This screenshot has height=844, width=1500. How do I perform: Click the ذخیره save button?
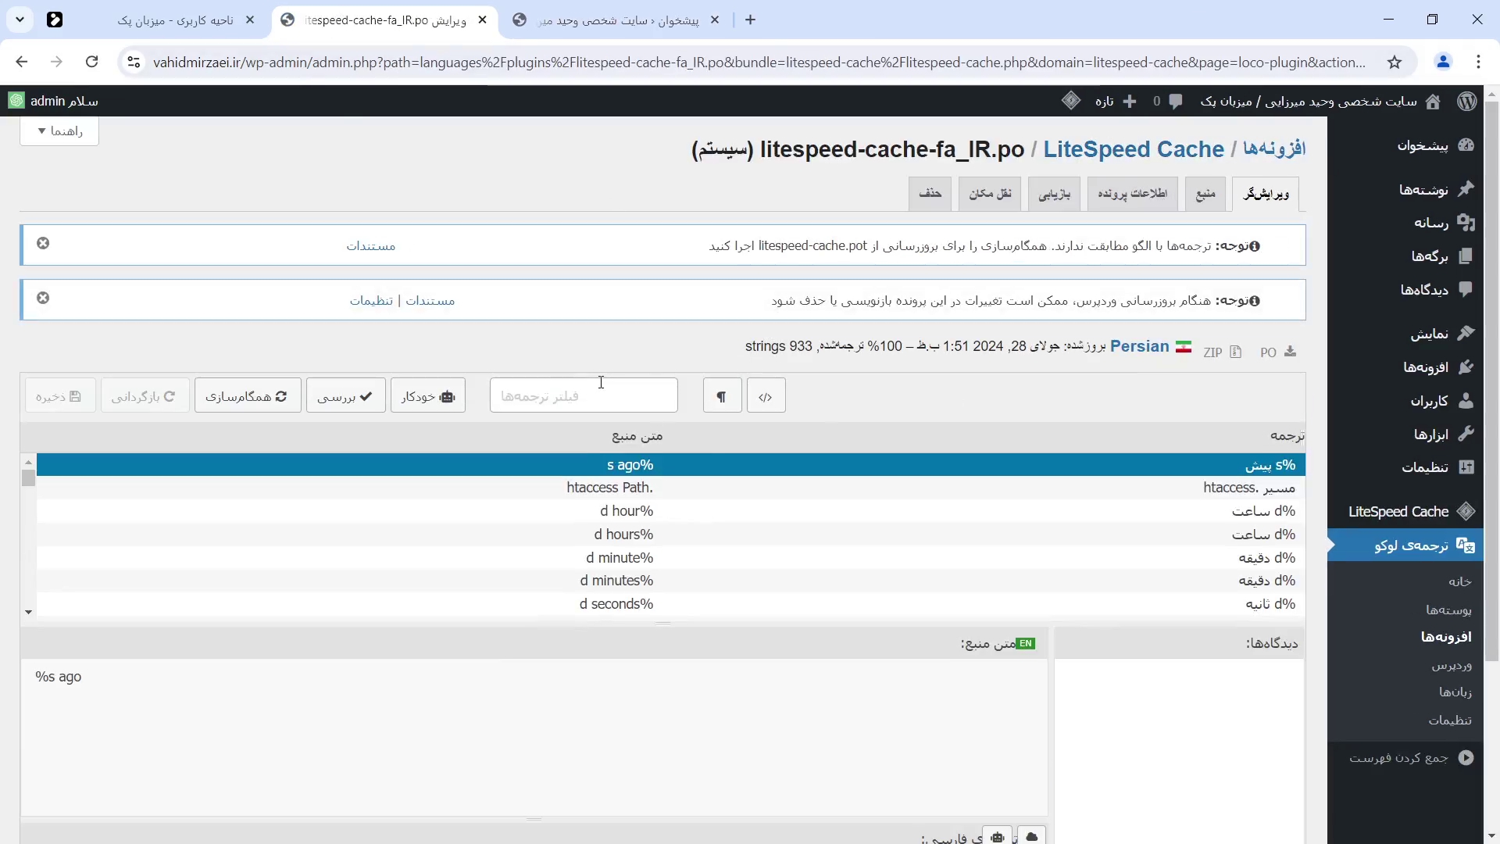59,396
